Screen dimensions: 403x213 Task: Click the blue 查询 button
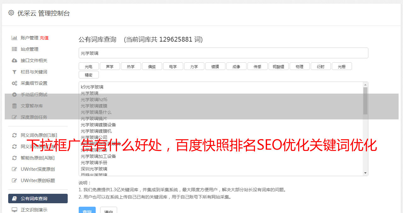[x=87, y=210]
